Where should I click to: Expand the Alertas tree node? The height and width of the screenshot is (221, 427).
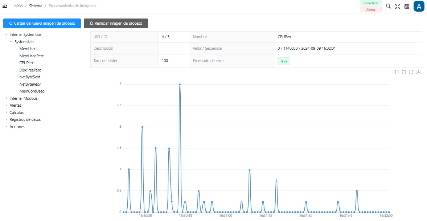[x=6, y=106]
